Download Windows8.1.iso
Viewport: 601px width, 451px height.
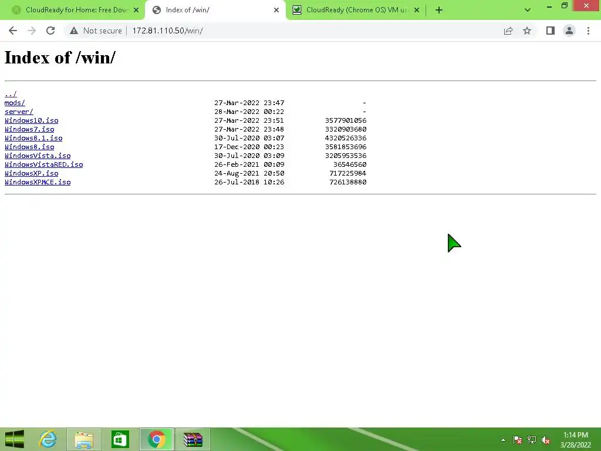(x=33, y=138)
